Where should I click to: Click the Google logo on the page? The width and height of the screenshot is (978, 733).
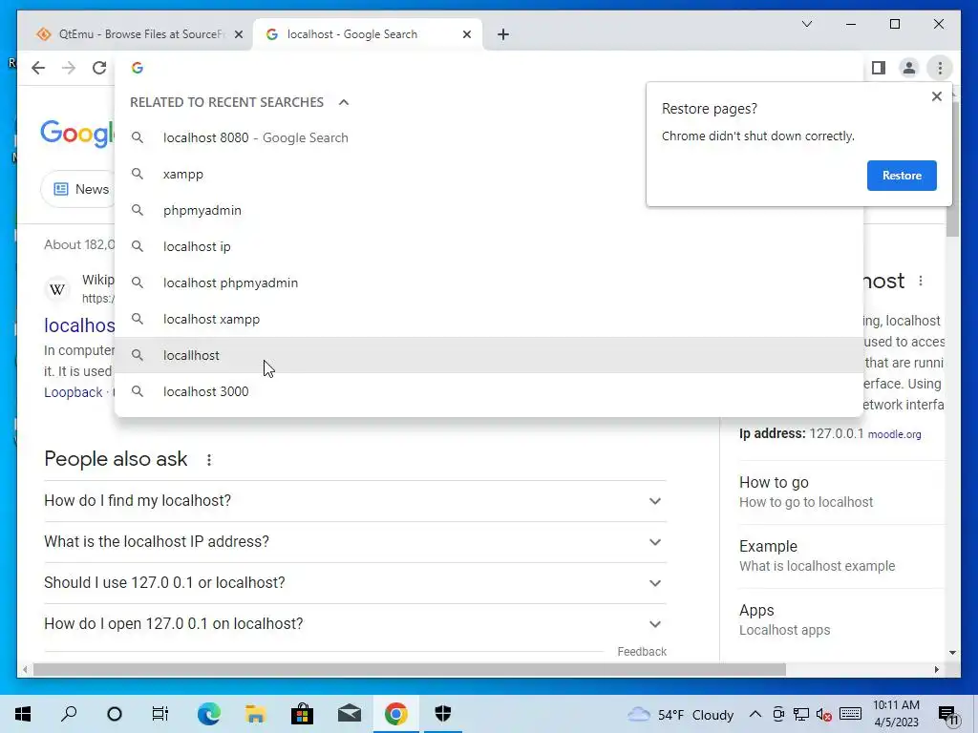(x=76, y=134)
